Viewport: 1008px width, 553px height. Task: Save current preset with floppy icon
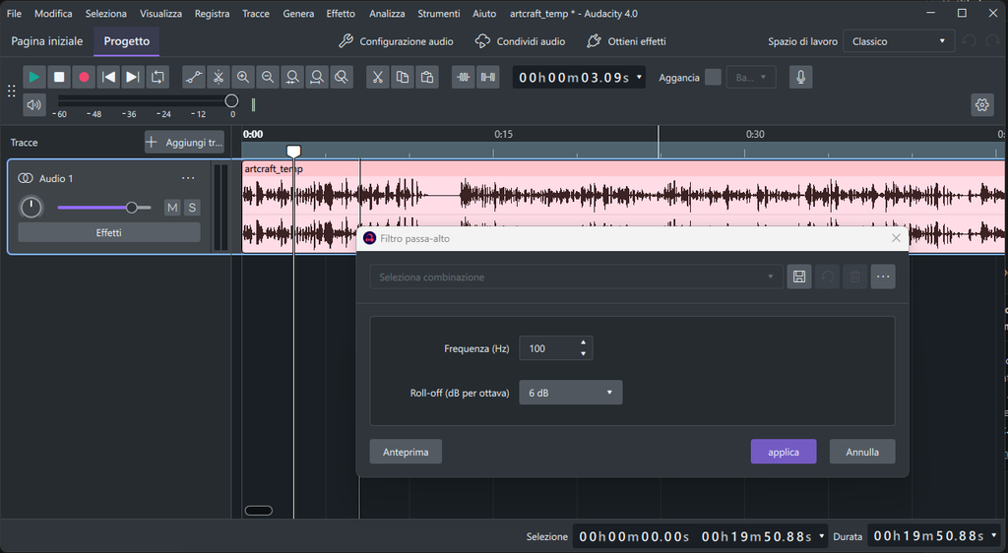pos(799,276)
